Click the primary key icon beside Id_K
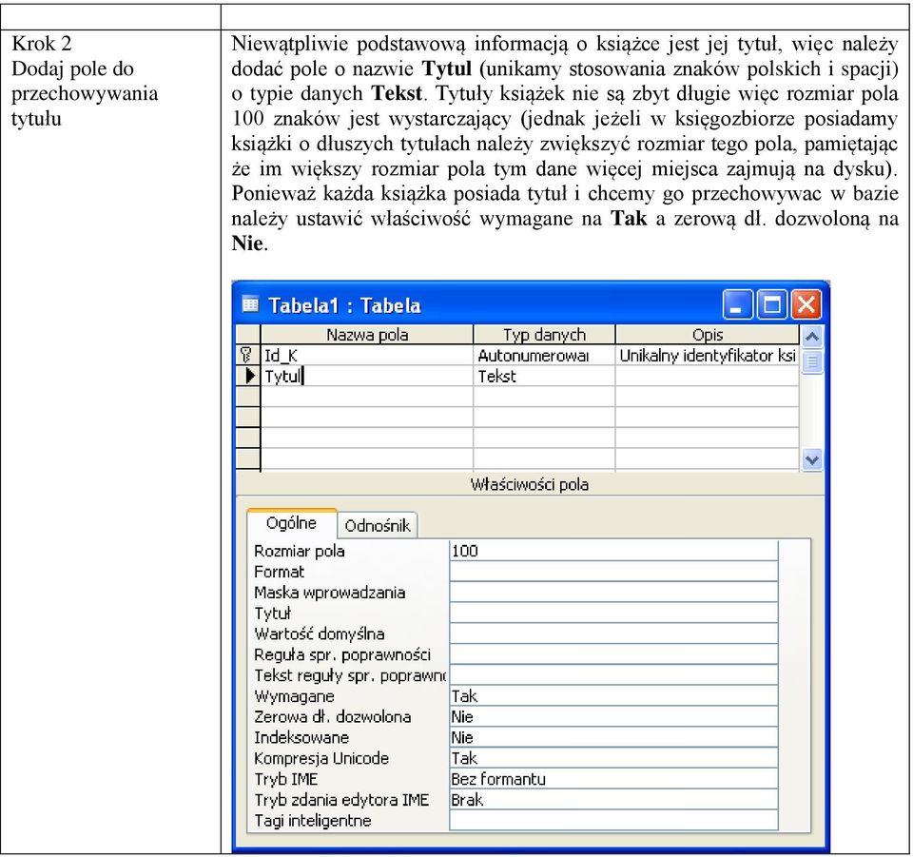The height and width of the screenshot is (857, 913). coord(247,355)
